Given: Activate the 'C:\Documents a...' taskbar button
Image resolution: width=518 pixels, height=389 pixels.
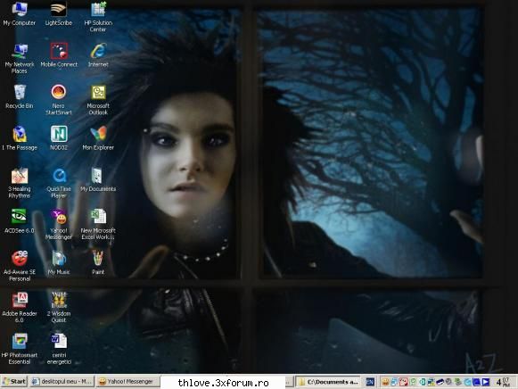Looking at the screenshot, I should (328, 382).
